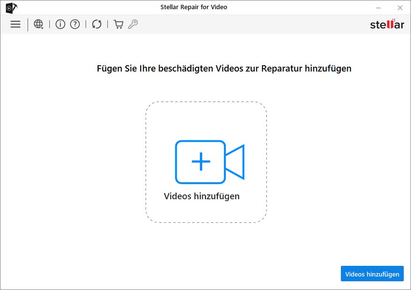411x290 pixels.
Task: Click the Videos hinzufügen label below the camera
Action: pos(202,196)
